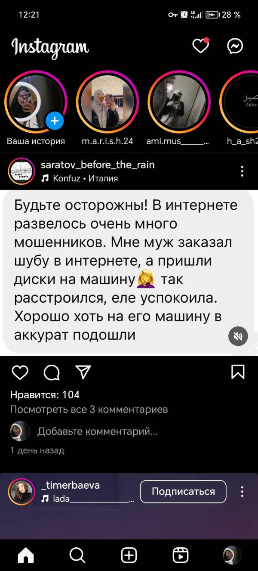Image resolution: width=258 pixels, height=571 pixels.
Task: Go to Home tab in bottom bar
Action: (x=26, y=555)
